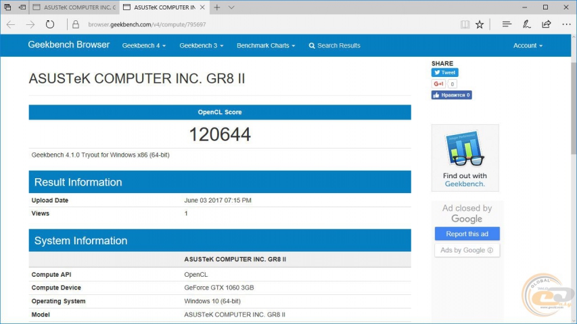Click the Ads by Google button
Image resolution: width=577 pixels, height=324 pixels.
467,250
